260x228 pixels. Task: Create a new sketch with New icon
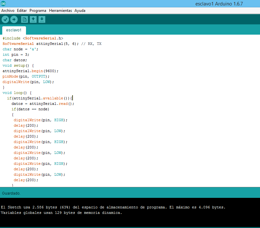coord(24,19)
